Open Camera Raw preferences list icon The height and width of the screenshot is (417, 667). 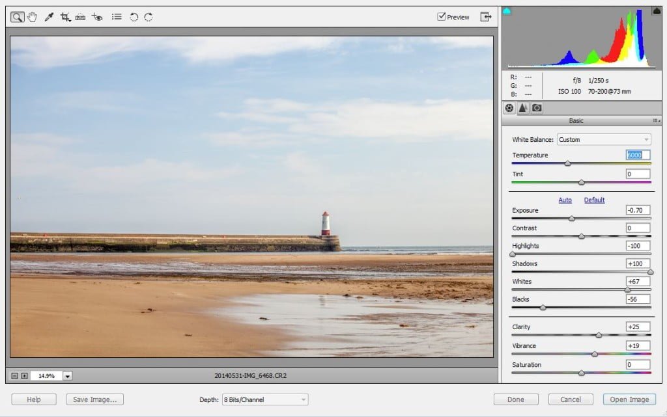pyautogui.click(x=117, y=17)
